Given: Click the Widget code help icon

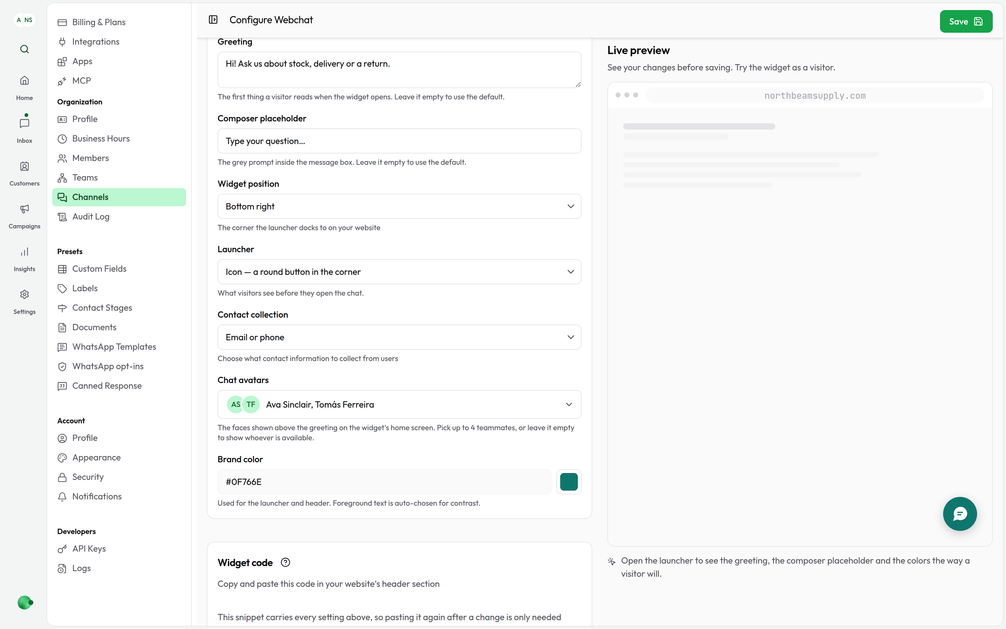Looking at the screenshot, I should (x=285, y=562).
